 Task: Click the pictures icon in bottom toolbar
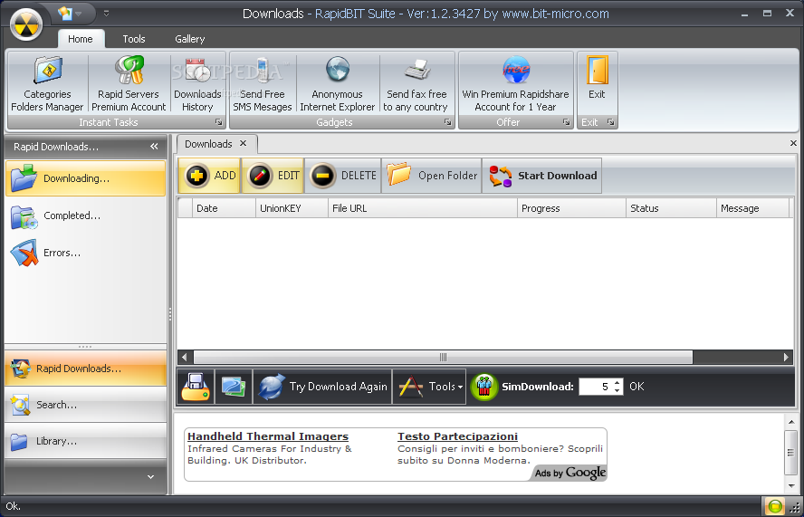point(234,387)
